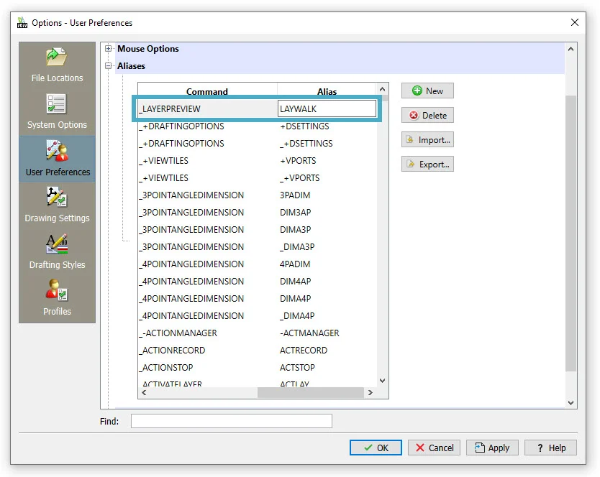Export the aliases list

[427, 165]
